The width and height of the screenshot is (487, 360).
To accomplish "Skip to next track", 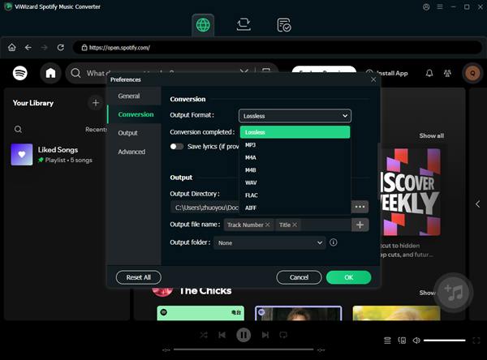I will click(265, 335).
